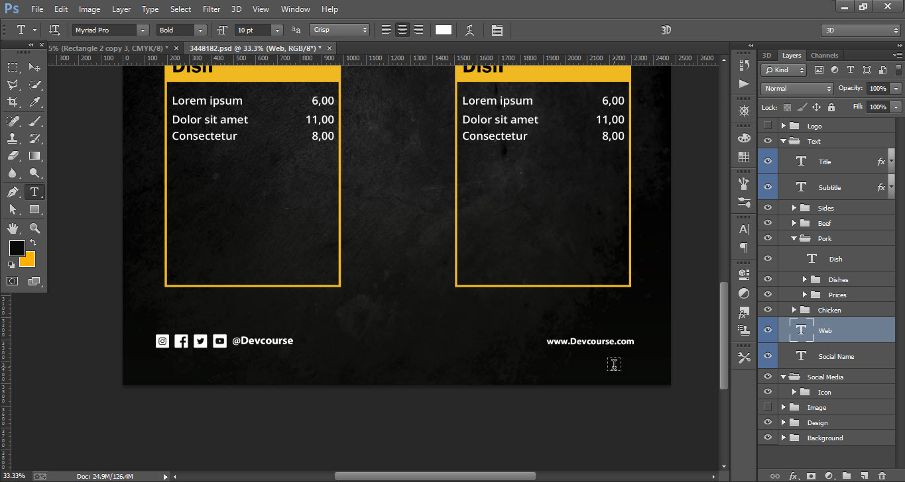Select the Horizontal Type tool
This screenshot has width=905, height=482.
(34, 192)
